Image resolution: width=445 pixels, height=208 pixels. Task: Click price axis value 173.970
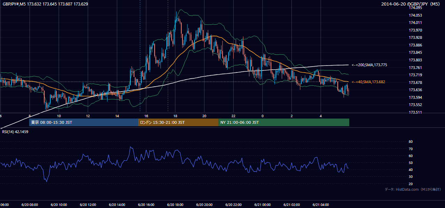click(415, 30)
